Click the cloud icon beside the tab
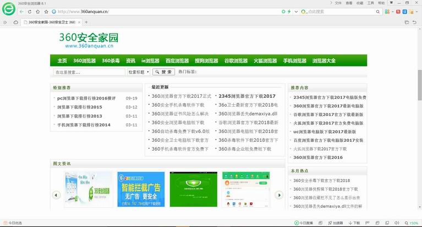This screenshot has height=227, width=422. 15,23
